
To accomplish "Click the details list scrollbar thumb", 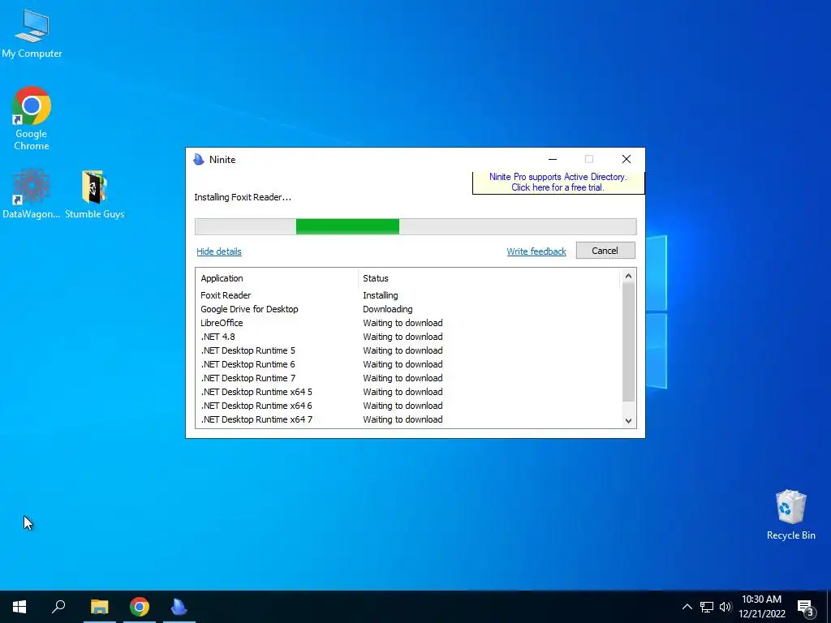I will click(628, 342).
